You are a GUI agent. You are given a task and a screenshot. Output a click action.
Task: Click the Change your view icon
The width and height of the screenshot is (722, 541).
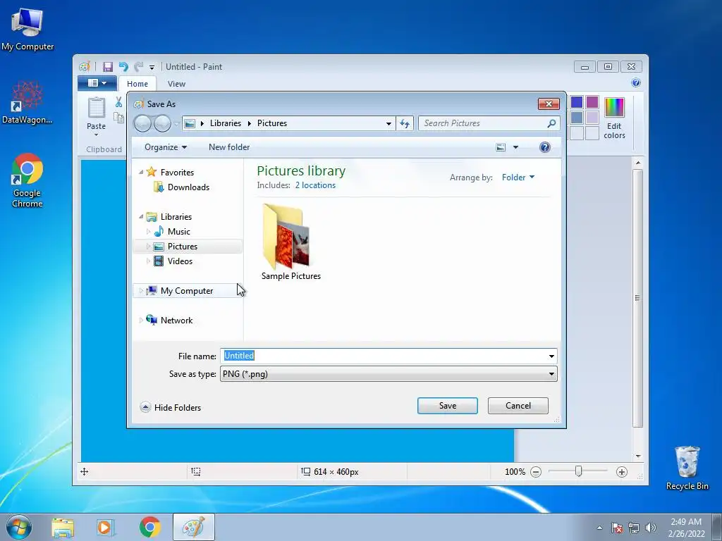501,147
